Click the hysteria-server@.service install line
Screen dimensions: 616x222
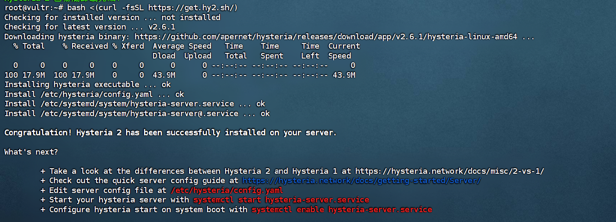[137, 114]
